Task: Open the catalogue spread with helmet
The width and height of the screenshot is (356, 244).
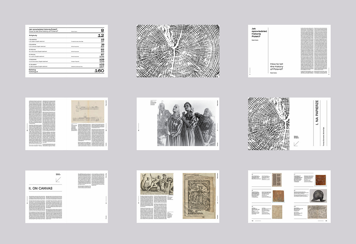Action: point(289,197)
